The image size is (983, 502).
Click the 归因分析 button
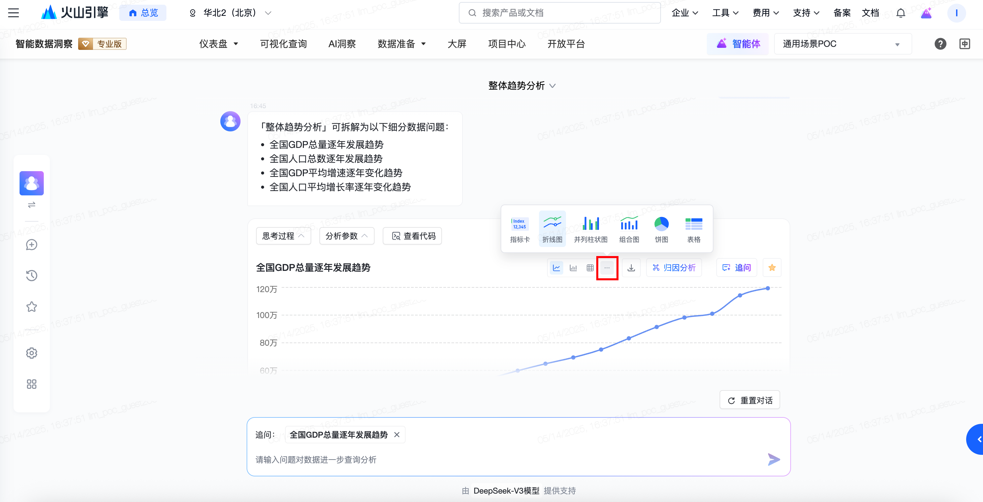[x=674, y=268]
